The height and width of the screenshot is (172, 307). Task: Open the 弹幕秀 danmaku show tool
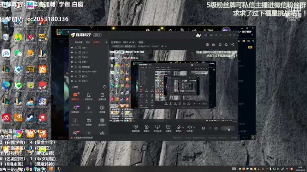(x=89, y=122)
